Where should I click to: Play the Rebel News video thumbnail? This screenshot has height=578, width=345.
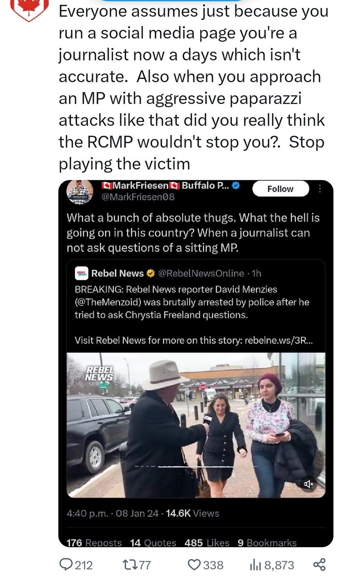tap(196, 424)
